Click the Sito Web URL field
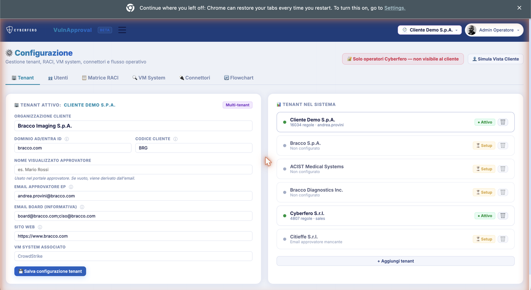The width and height of the screenshot is (531, 290). [133, 236]
